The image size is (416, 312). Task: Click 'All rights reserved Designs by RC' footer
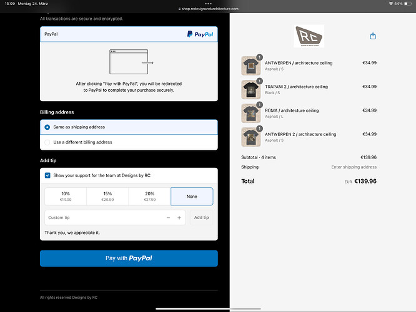click(x=69, y=298)
